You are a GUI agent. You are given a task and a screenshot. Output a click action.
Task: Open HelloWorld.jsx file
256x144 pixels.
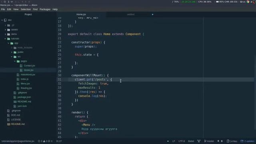pyautogui.click(x=28, y=75)
